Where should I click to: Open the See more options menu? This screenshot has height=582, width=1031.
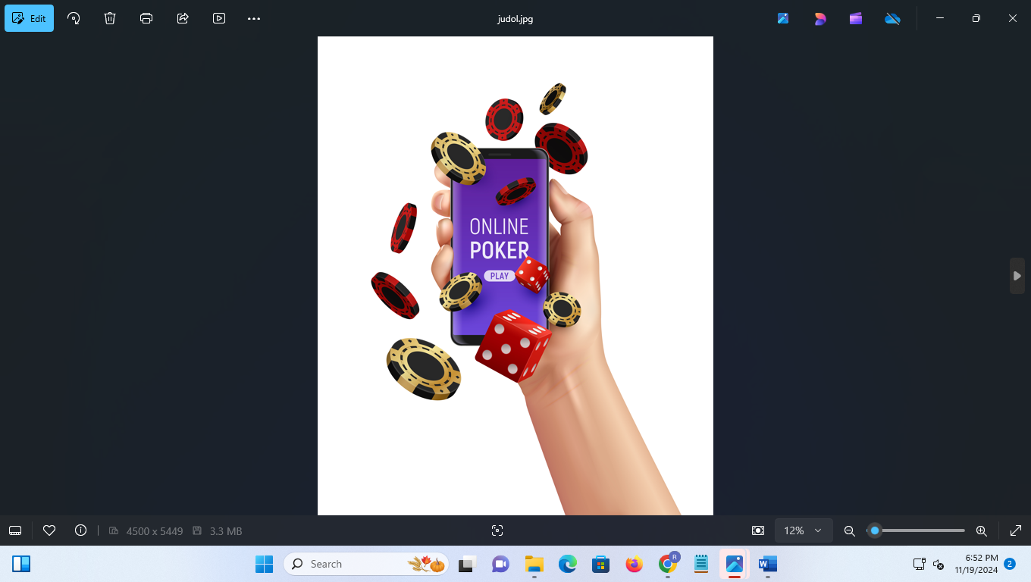[x=253, y=17]
